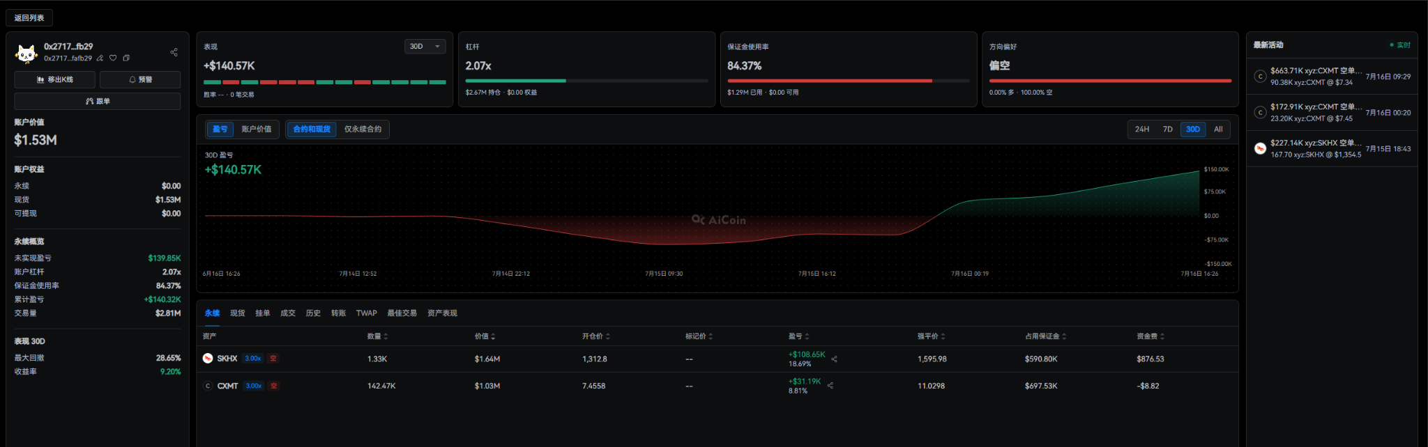
Task: Set the chart range to 24H
Action: [x=1142, y=130]
